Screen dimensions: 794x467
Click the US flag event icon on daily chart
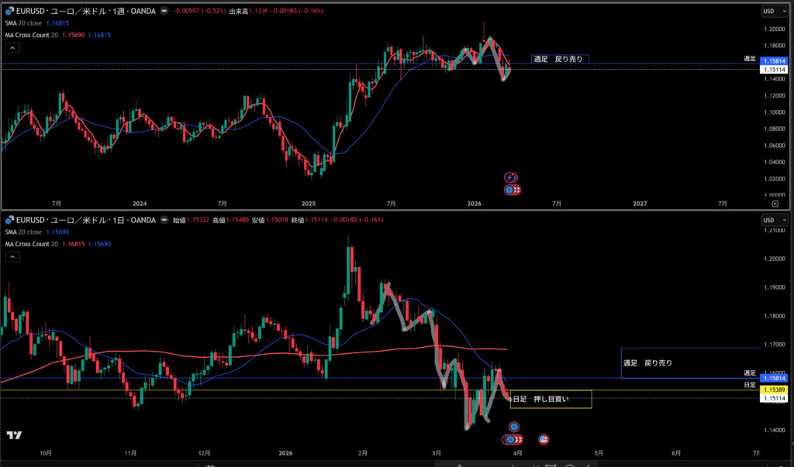point(544,439)
